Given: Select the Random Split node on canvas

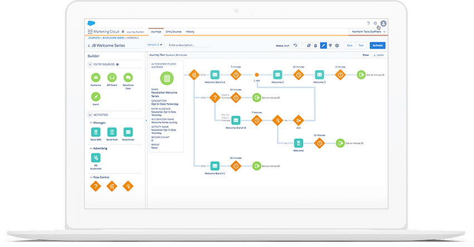Looking at the screenshot, I should [x=194, y=75].
